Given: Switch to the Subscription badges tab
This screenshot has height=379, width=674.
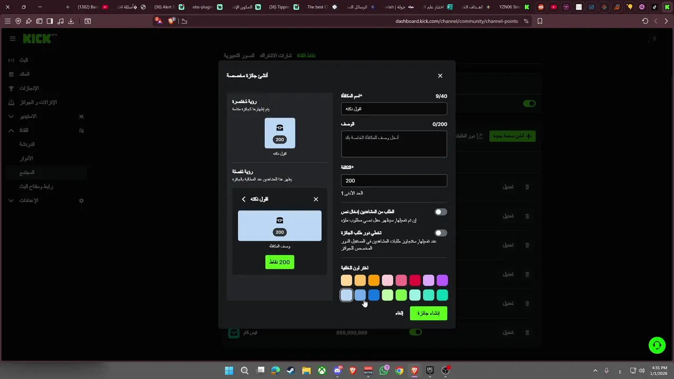Looking at the screenshot, I should click(x=276, y=55).
